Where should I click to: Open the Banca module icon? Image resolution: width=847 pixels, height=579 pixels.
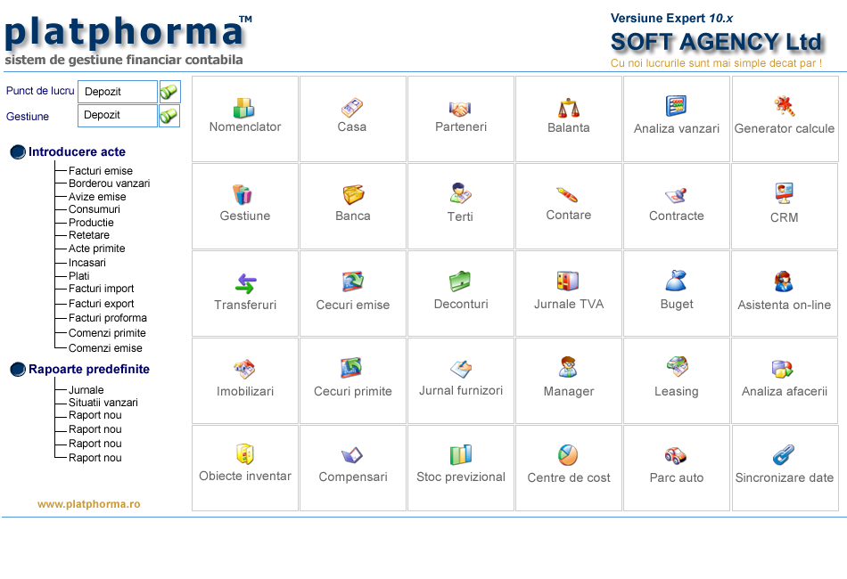click(353, 195)
